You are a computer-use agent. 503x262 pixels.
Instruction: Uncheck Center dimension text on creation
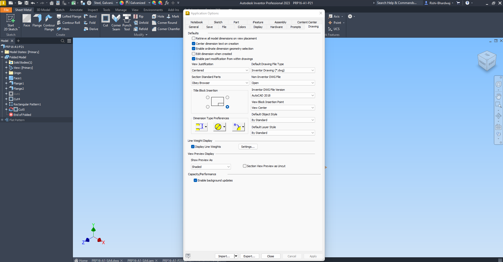pyautogui.click(x=194, y=44)
